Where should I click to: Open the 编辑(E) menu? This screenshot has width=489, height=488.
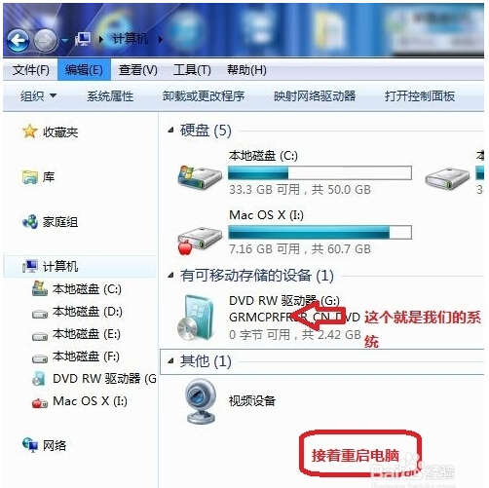(84, 70)
